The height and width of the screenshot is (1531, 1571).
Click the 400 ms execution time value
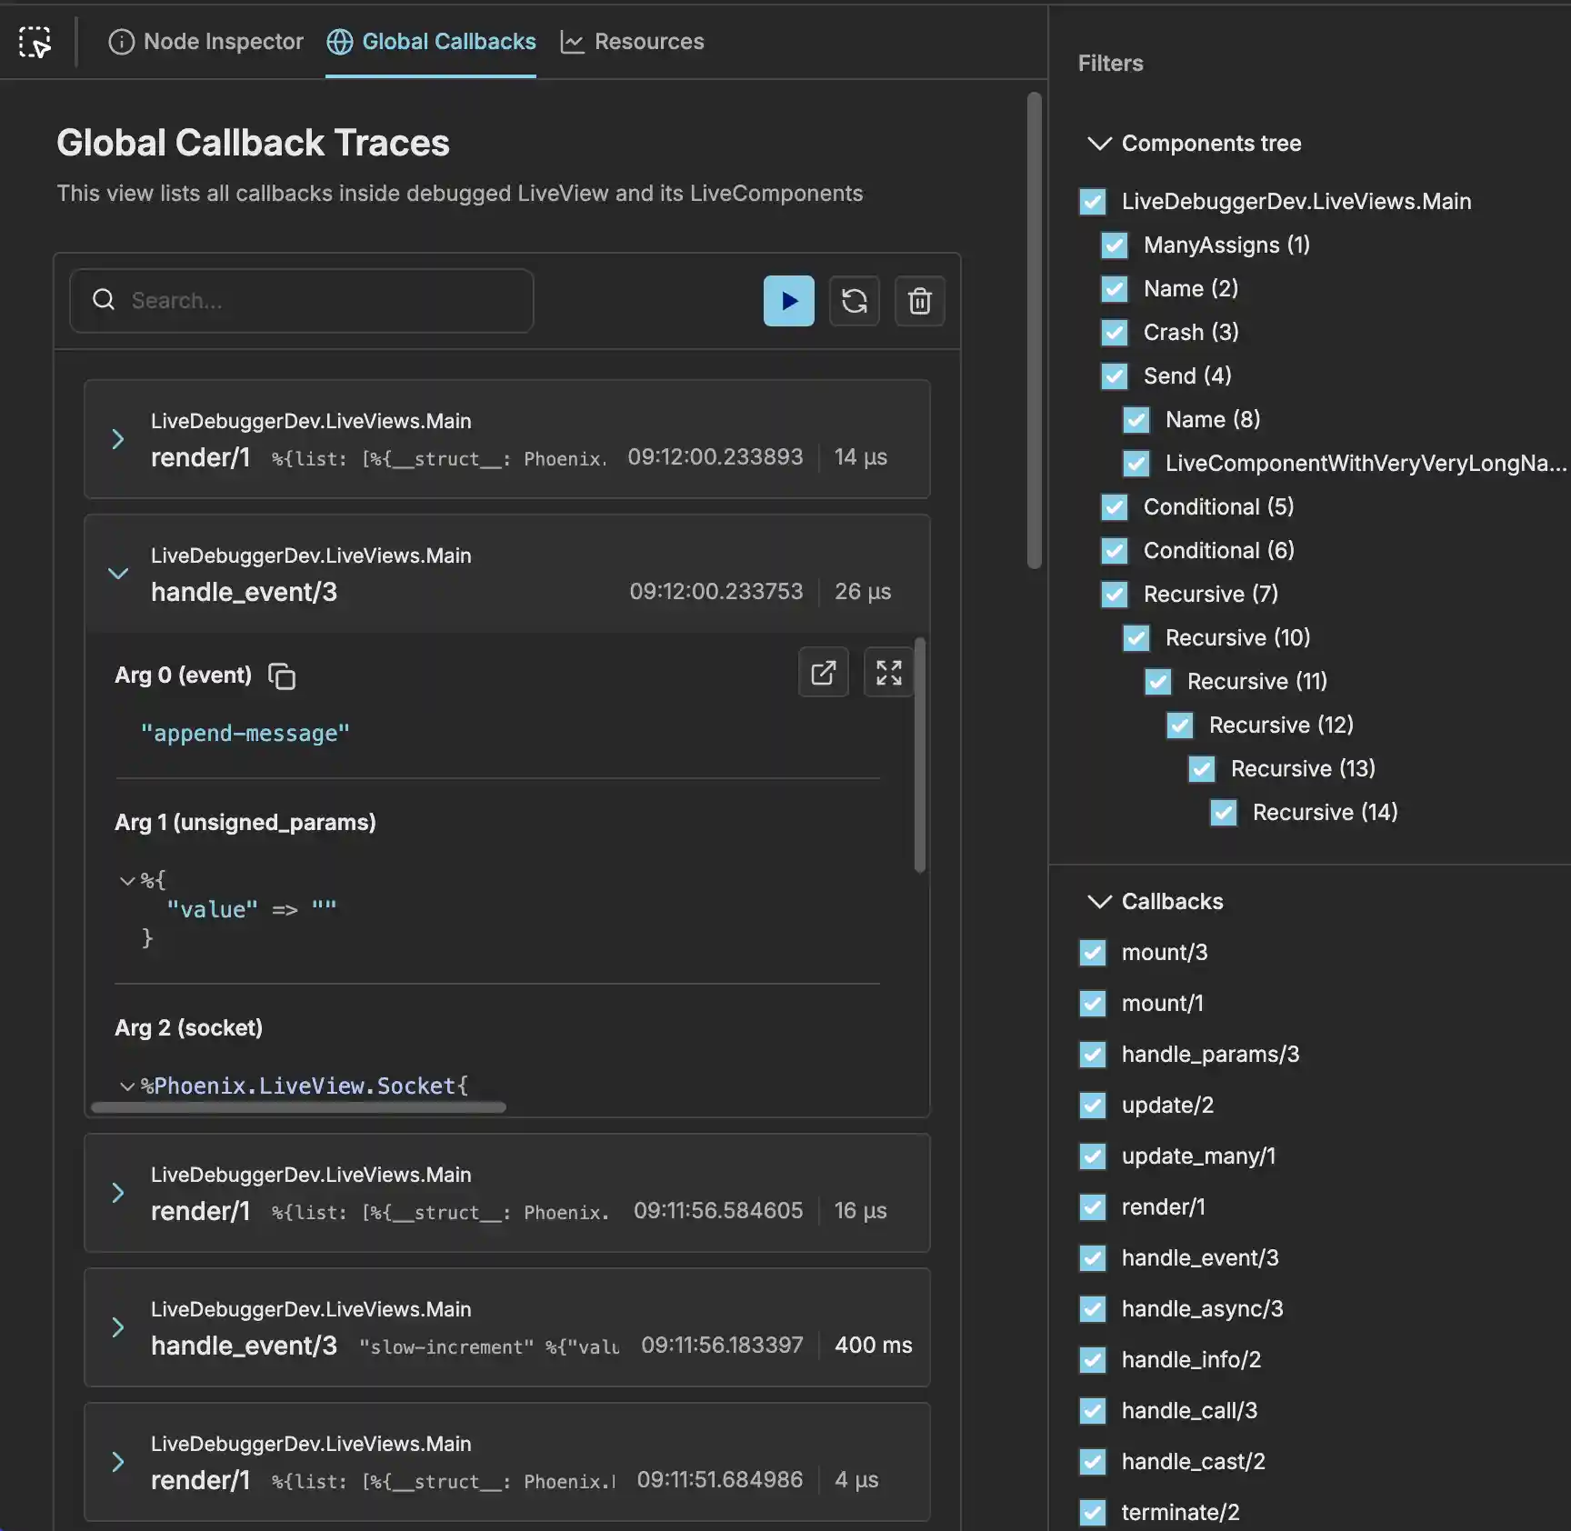[x=873, y=1346]
